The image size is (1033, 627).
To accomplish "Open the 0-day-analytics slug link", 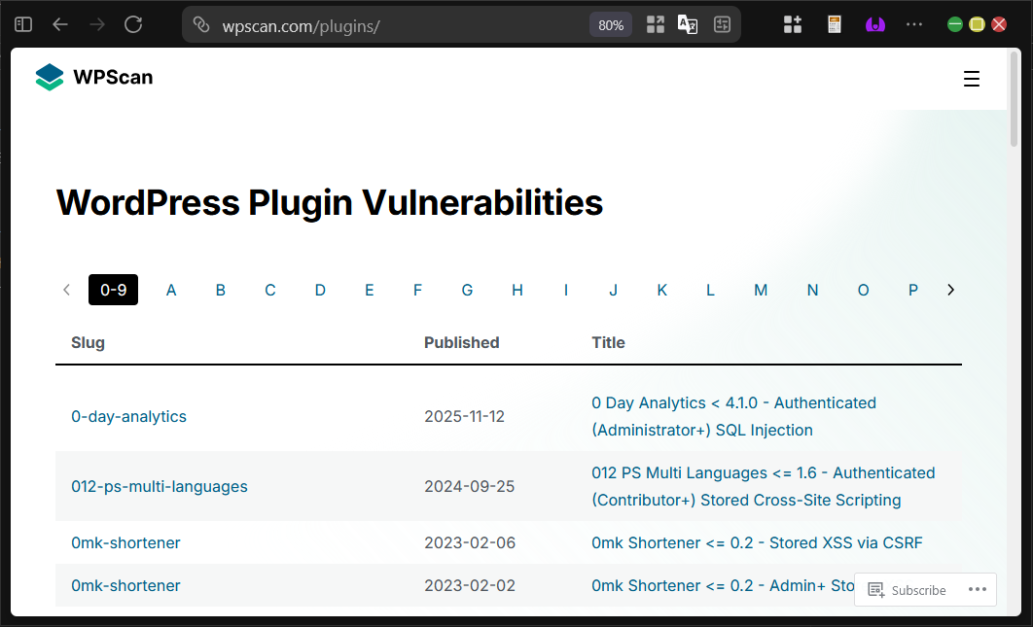I will (129, 416).
